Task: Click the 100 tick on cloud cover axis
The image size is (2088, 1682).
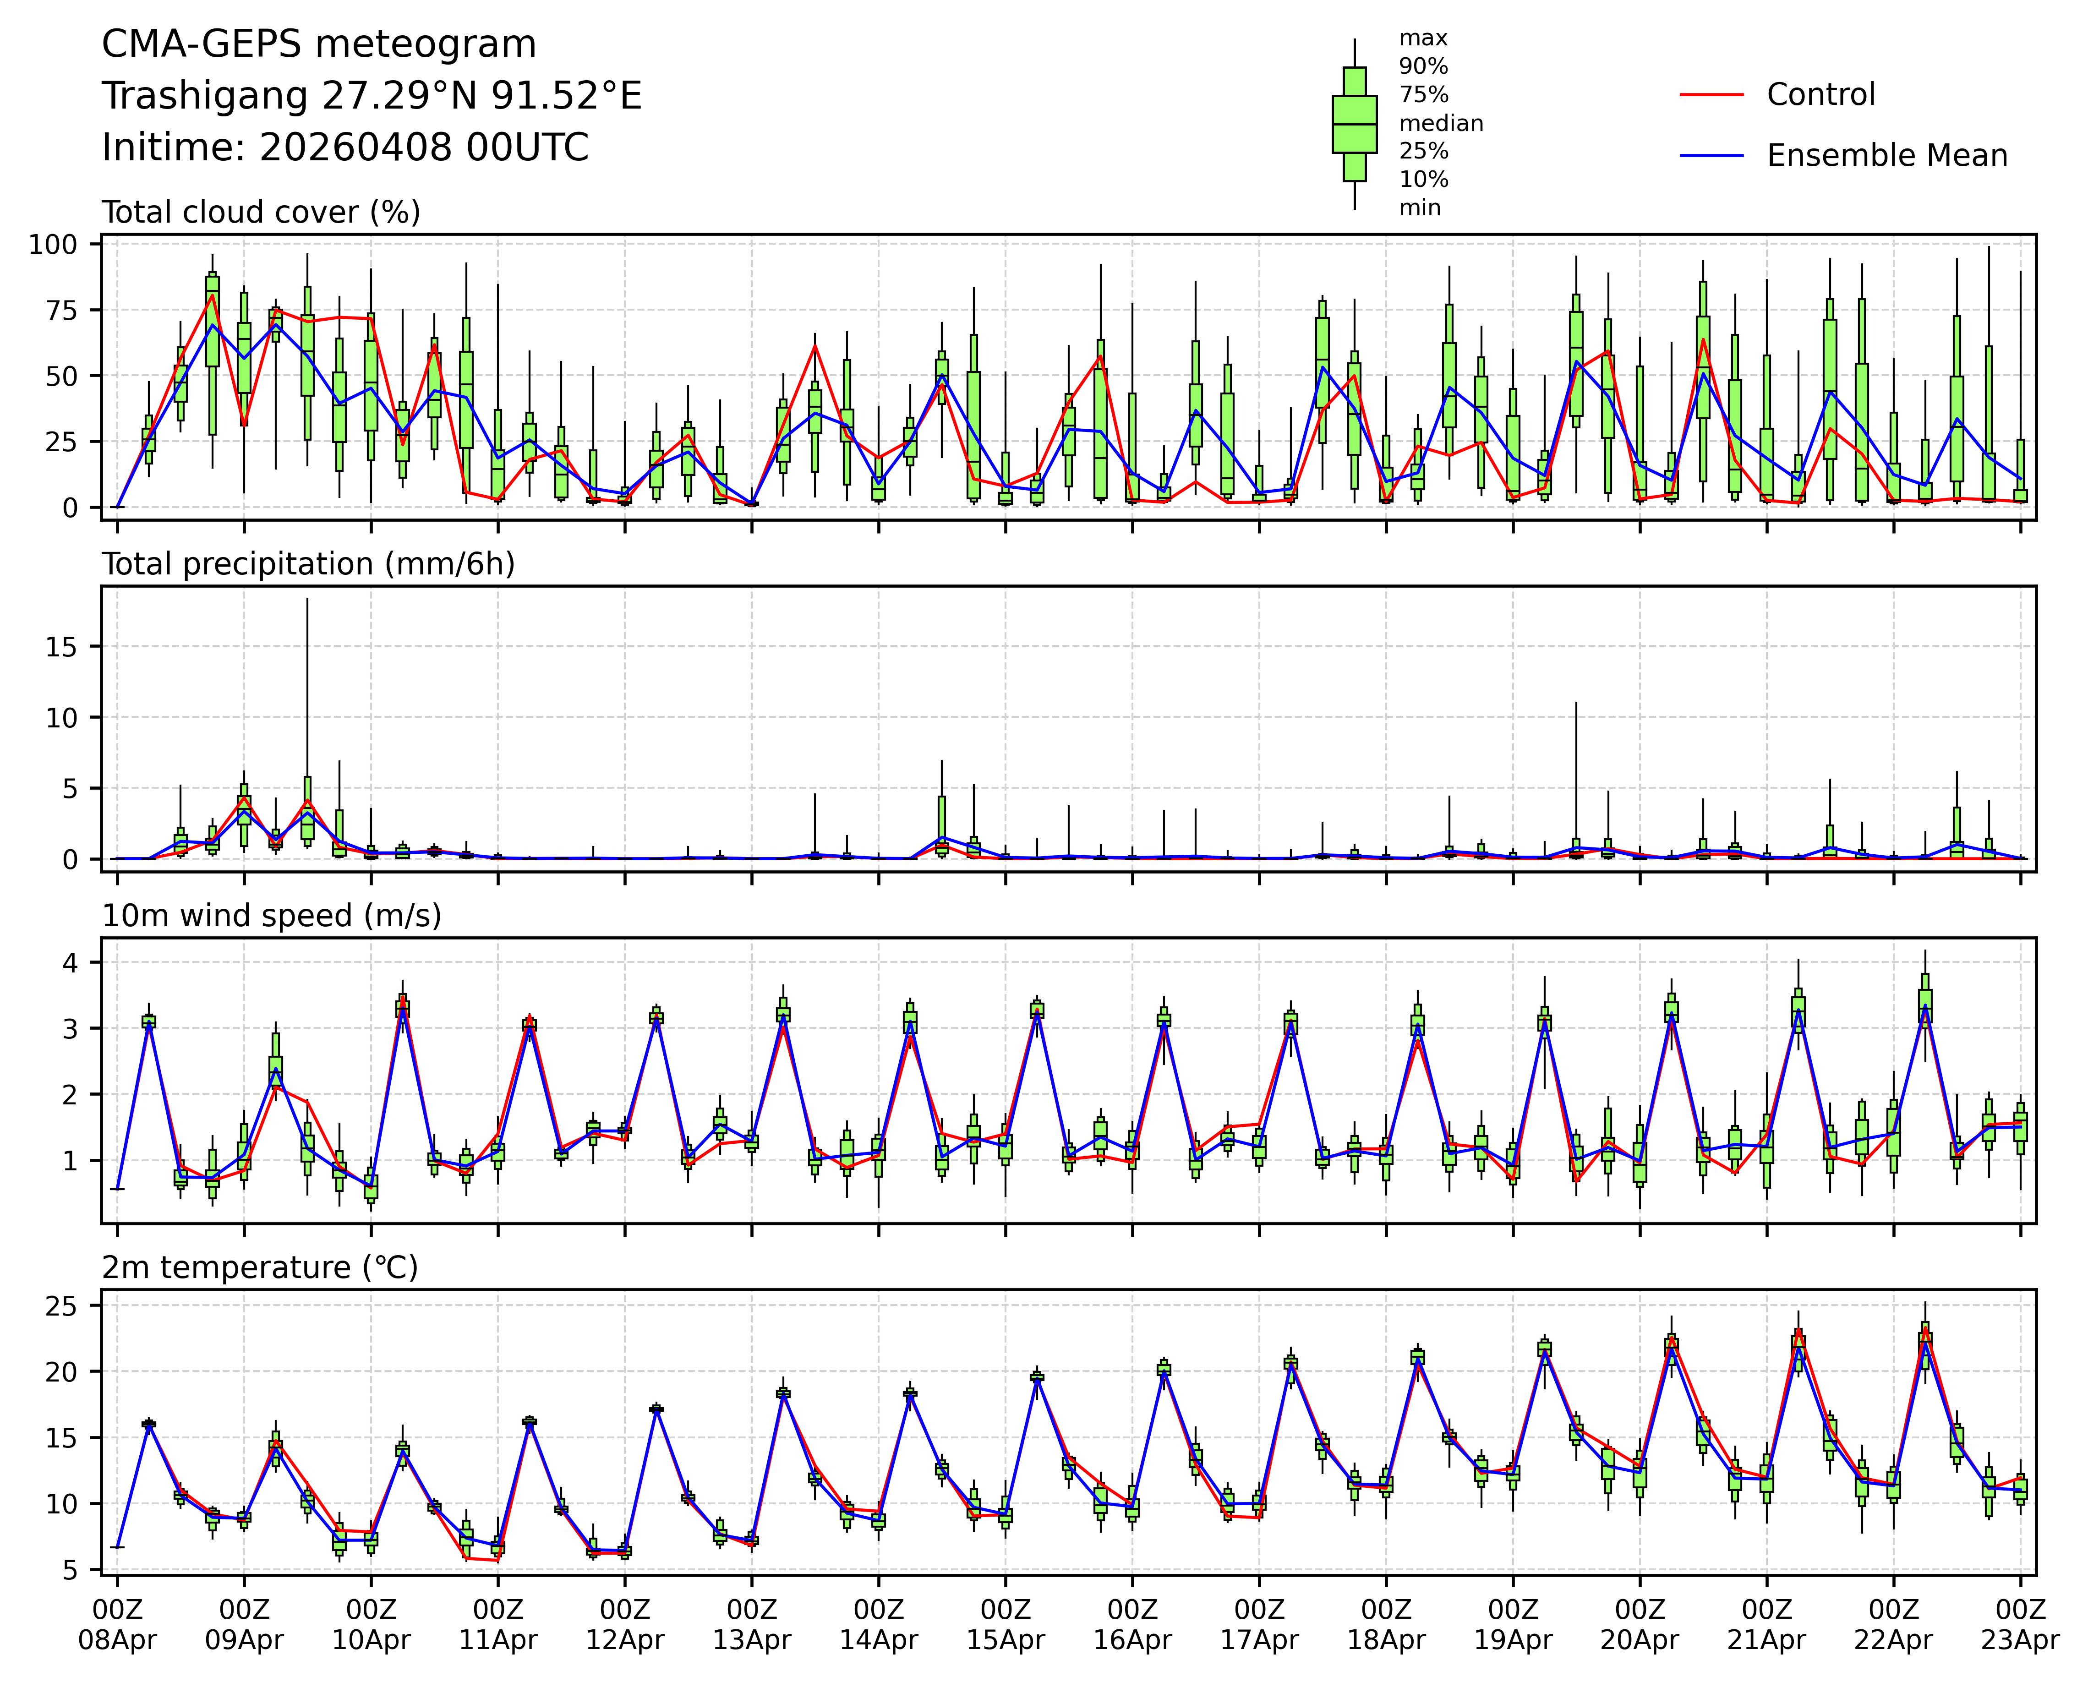Action: coord(52,244)
